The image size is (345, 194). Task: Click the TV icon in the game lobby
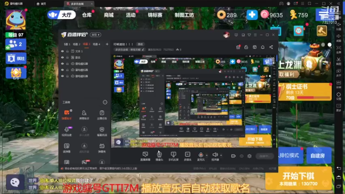(276, 31)
